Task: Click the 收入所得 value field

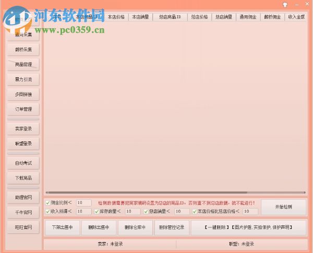Action: (x=84, y=211)
